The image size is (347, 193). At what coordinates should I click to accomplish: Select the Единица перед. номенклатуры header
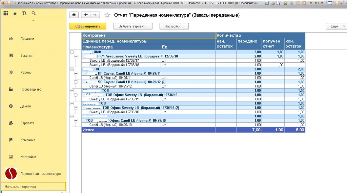point(148,41)
